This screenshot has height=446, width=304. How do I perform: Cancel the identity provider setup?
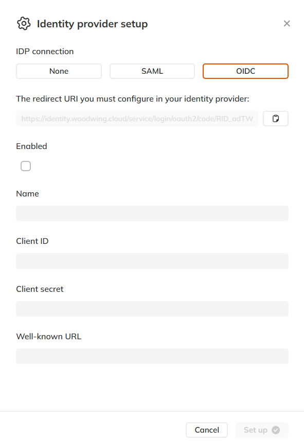coord(207,430)
